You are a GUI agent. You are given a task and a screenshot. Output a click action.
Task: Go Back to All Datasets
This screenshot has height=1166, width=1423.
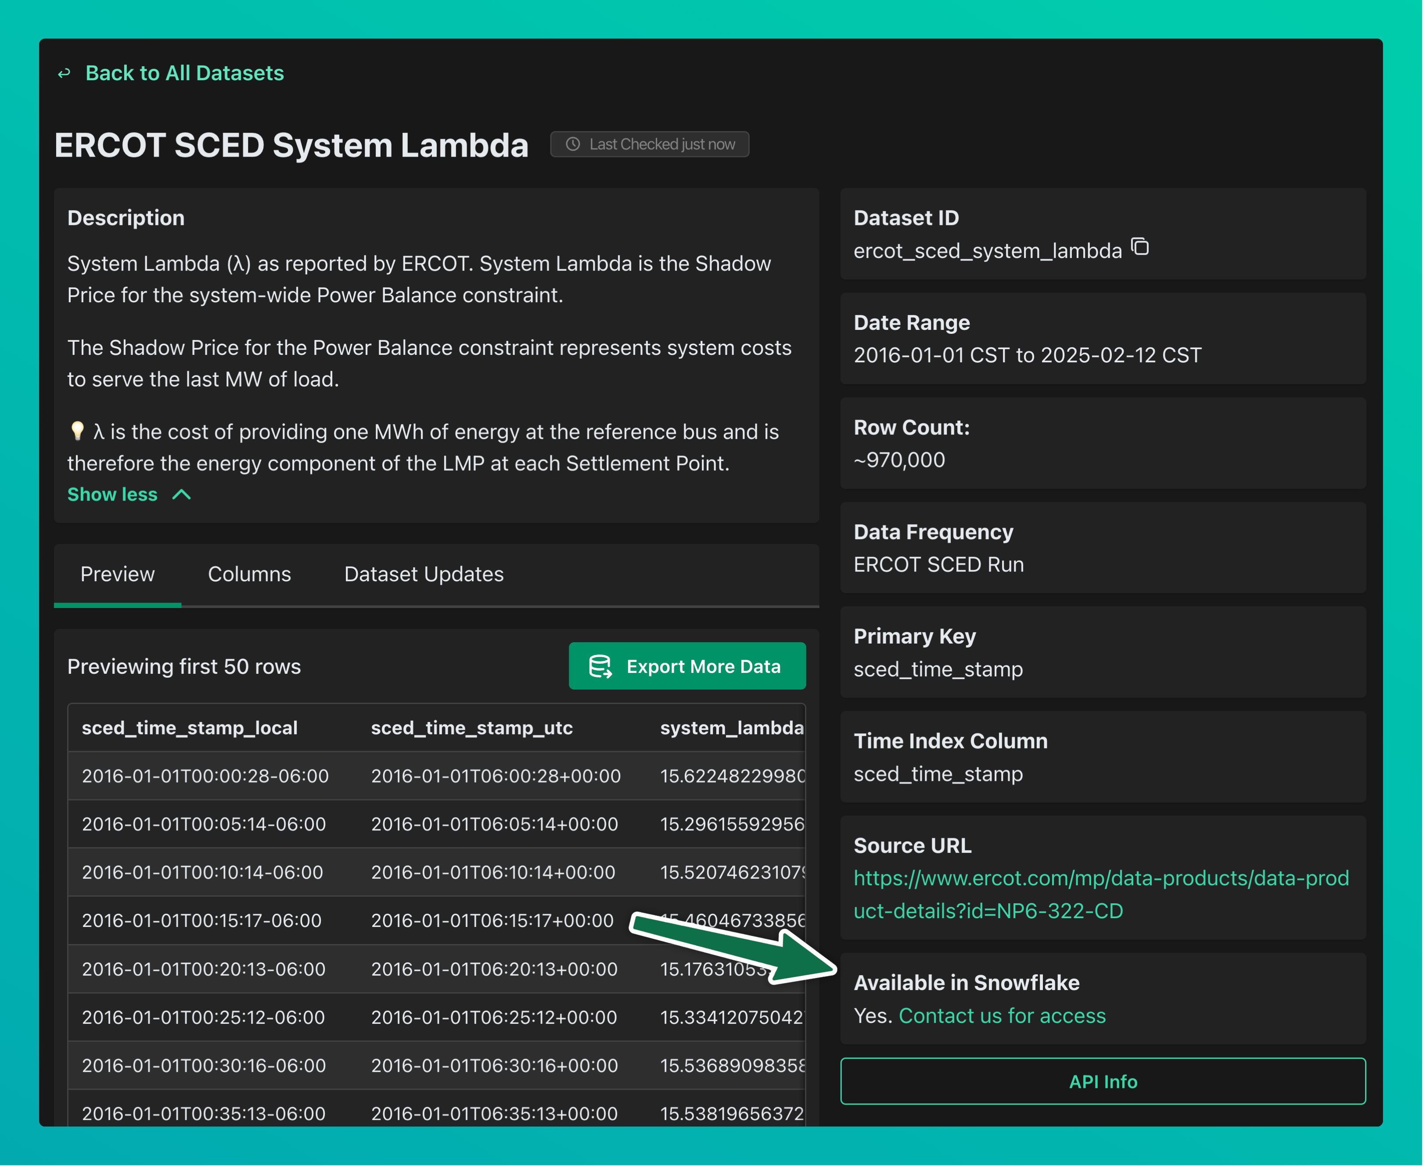click(184, 73)
